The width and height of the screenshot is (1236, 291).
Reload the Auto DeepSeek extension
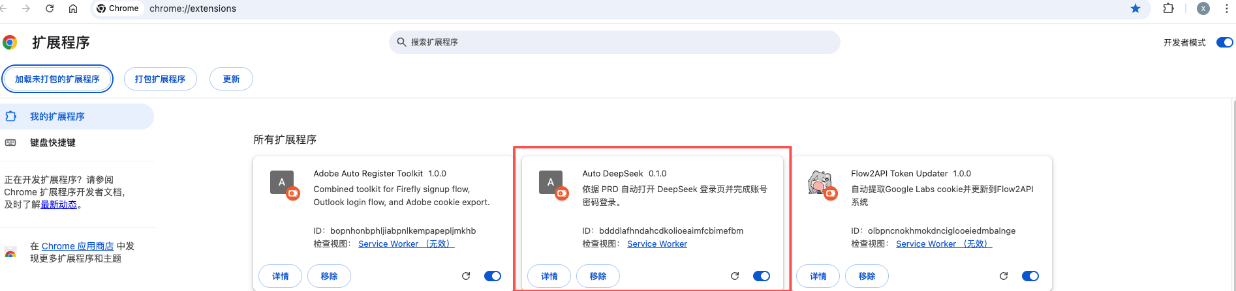pyautogui.click(x=735, y=276)
